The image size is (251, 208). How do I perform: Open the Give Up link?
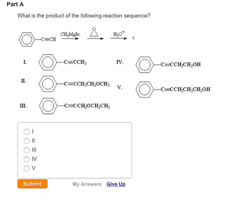(x=116, y=184)
